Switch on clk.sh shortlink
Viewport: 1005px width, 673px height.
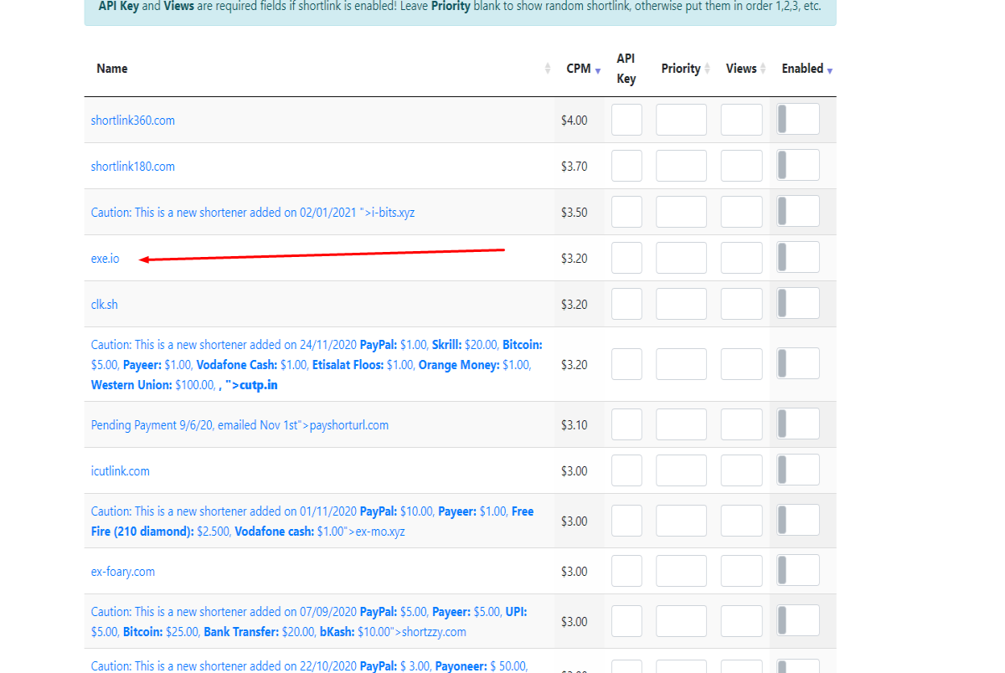tap(798, 304)
